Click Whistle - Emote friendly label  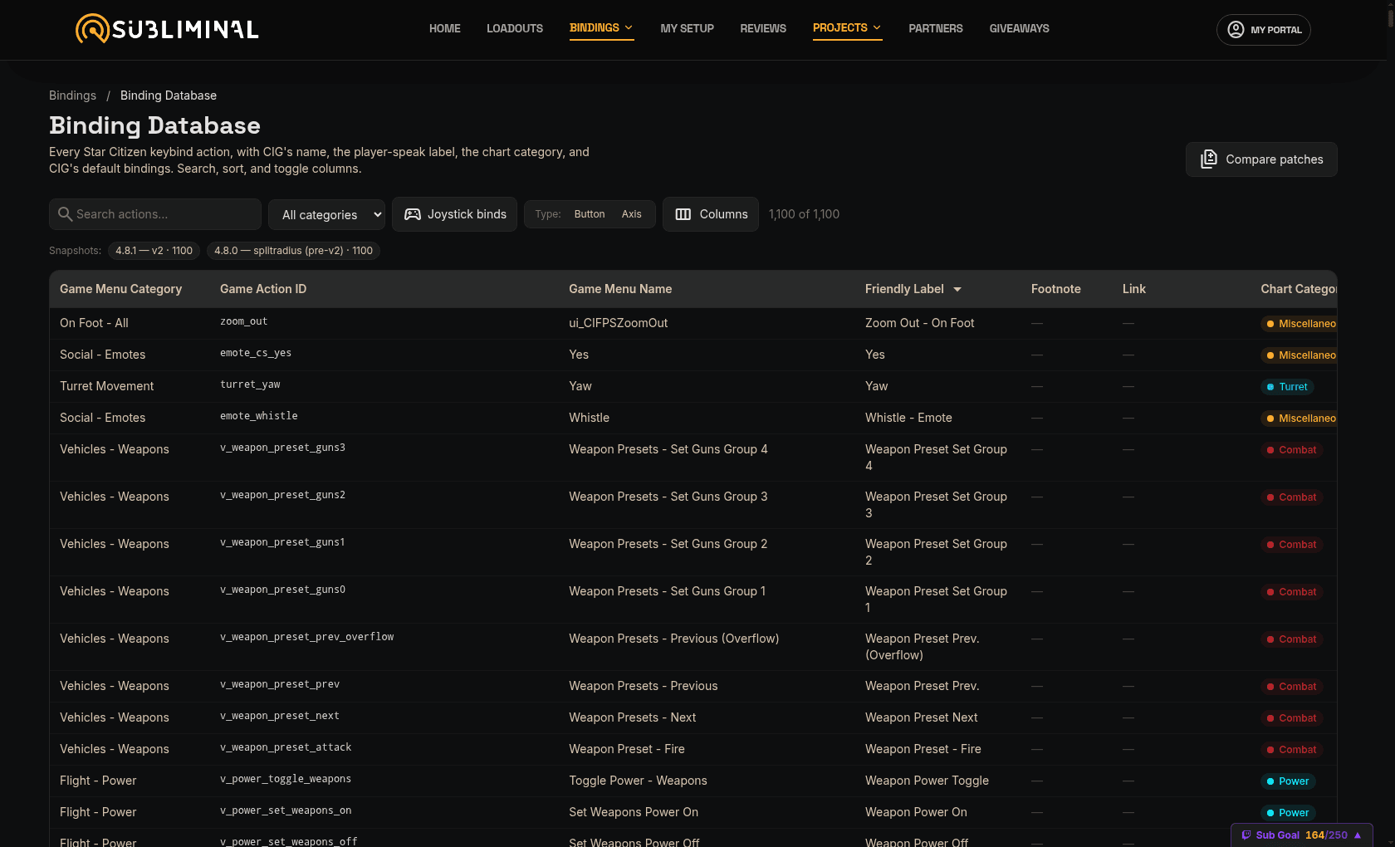coord(908,418)
